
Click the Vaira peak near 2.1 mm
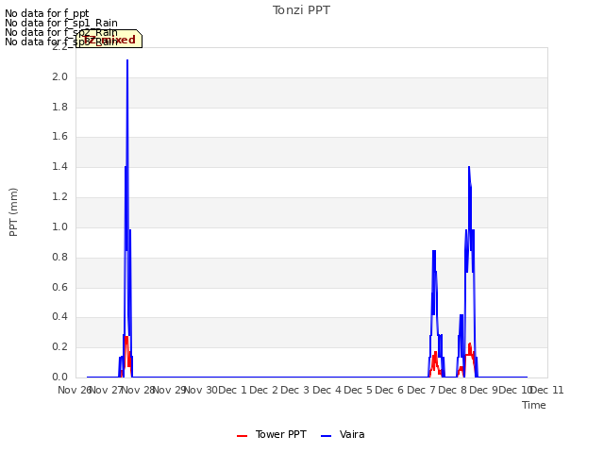click(127, 60)
